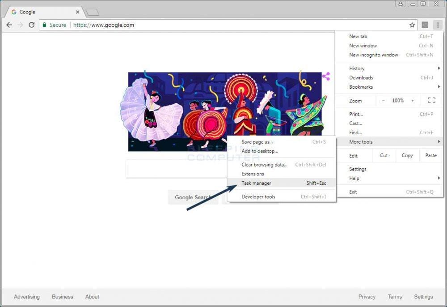Image resolution: width=447 pixels, height=307 pixels.
Task: Click the extension icon next to star
Action: [x=425, y=25]
